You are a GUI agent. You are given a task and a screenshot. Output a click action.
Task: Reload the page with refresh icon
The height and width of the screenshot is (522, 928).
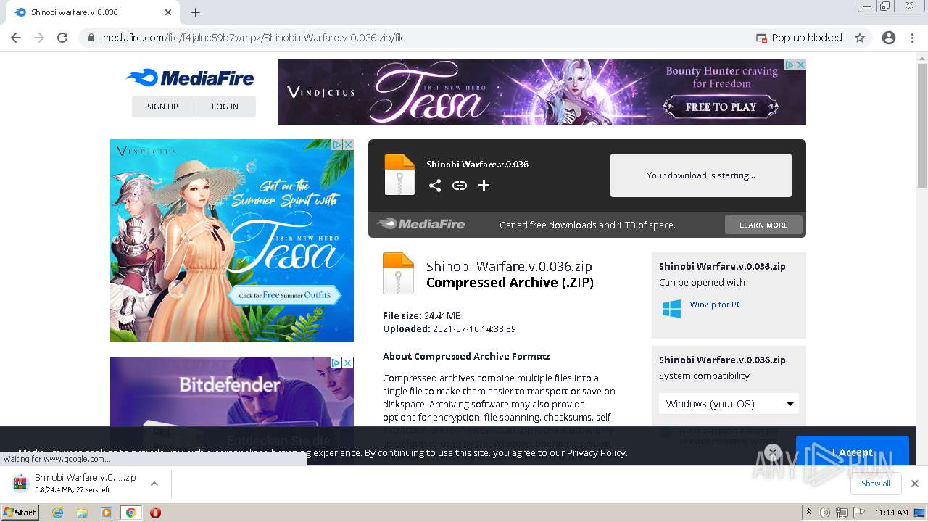coord(62,38)
